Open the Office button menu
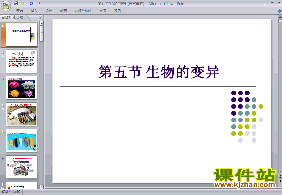The image size is (282, 195). pyautogui.click(x=6, y=6)
